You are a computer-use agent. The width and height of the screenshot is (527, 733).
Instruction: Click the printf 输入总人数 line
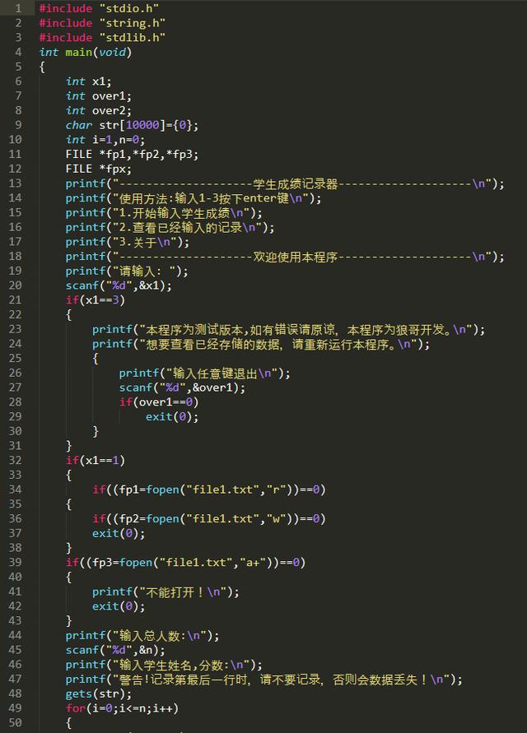(x=142, y=635)
